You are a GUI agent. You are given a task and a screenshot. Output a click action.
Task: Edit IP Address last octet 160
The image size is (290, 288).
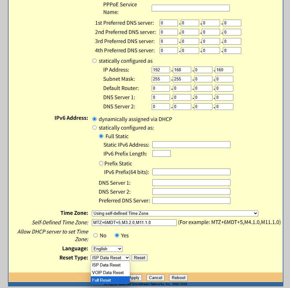[x=224, y=70]
